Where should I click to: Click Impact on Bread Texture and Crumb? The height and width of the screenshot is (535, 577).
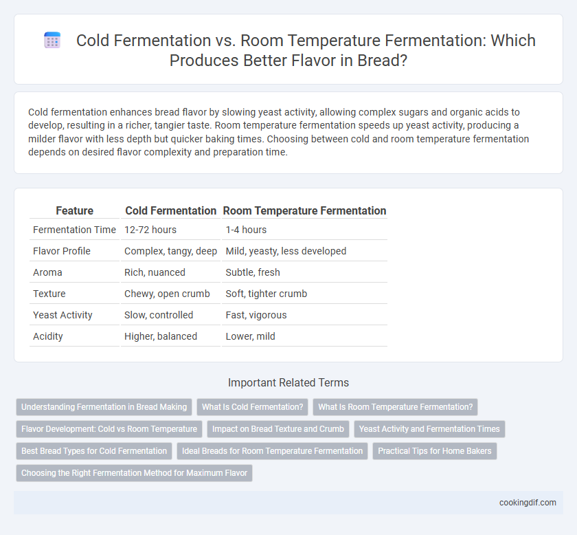coord(278,429)
